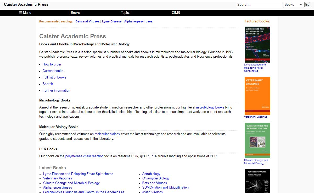Open Alphaherpesviruses in Latest Books list
The width and height of the screenshot is (314, 193).
click(x=57, y=187)
